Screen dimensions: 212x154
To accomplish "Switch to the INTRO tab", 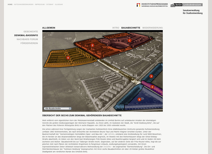I will [116, 28].
